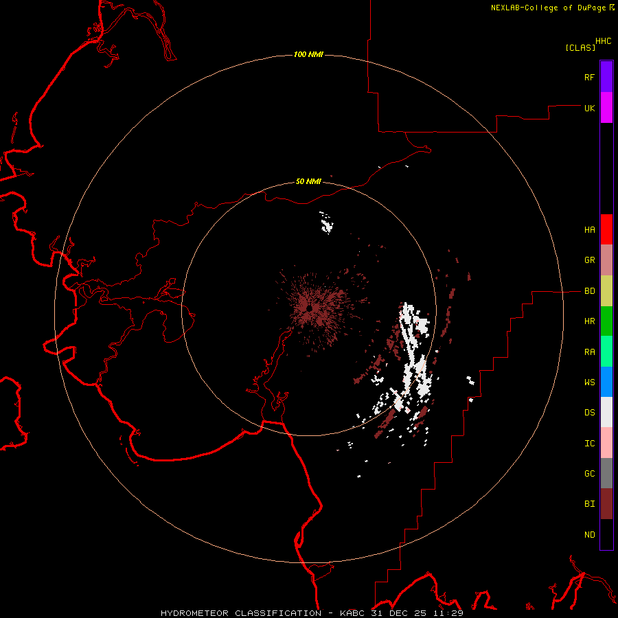The height and width of the screenshot is (618, 618).
Task: Click the HYDROMETEOR CLASSIFICATION title text
Action: click(x=241, y=613)
